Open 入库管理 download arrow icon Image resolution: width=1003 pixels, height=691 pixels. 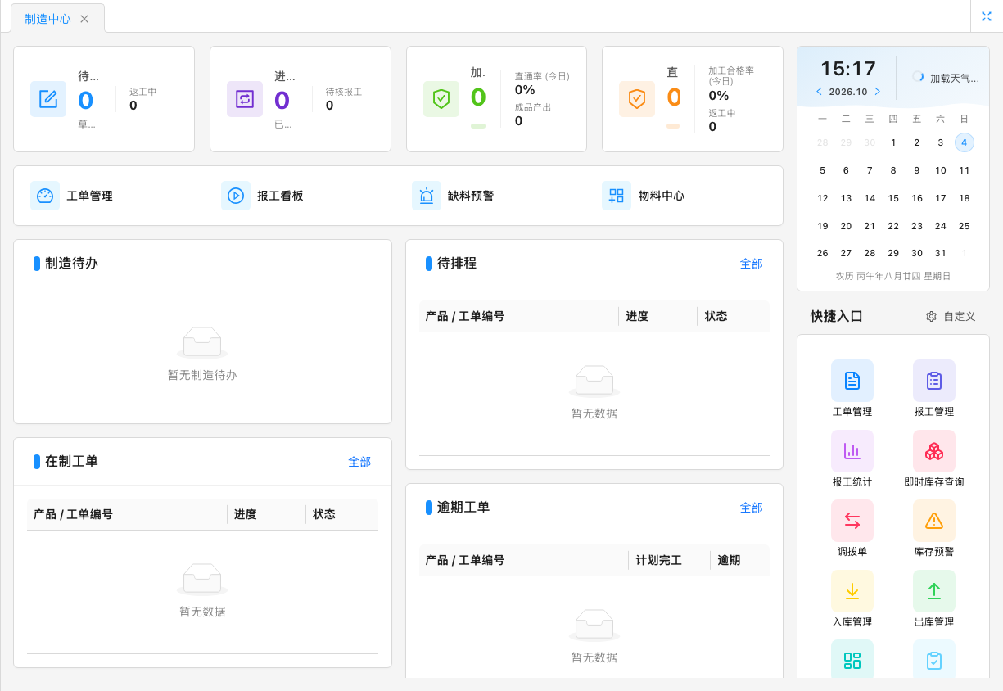click(852, 591)
